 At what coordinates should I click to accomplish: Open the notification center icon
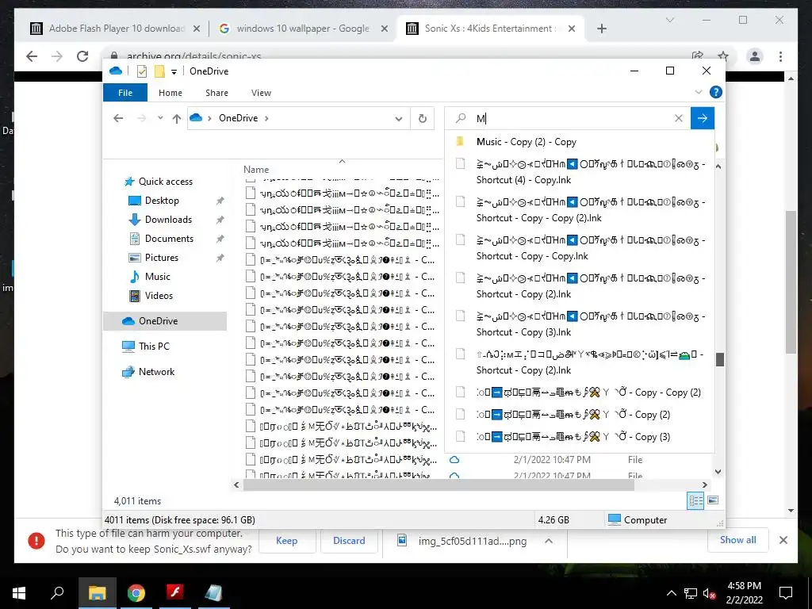coord(786,593)
